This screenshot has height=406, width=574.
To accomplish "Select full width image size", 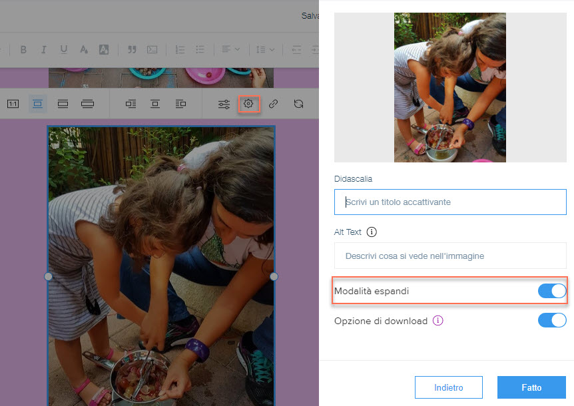I will (x=87, y=104).
